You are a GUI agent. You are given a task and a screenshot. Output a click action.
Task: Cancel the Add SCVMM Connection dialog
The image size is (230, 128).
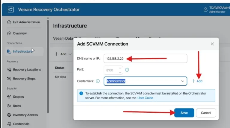[206, 113]
